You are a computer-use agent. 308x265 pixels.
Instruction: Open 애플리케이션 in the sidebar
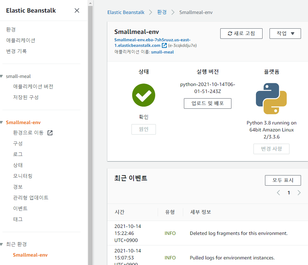coord(21,40)
